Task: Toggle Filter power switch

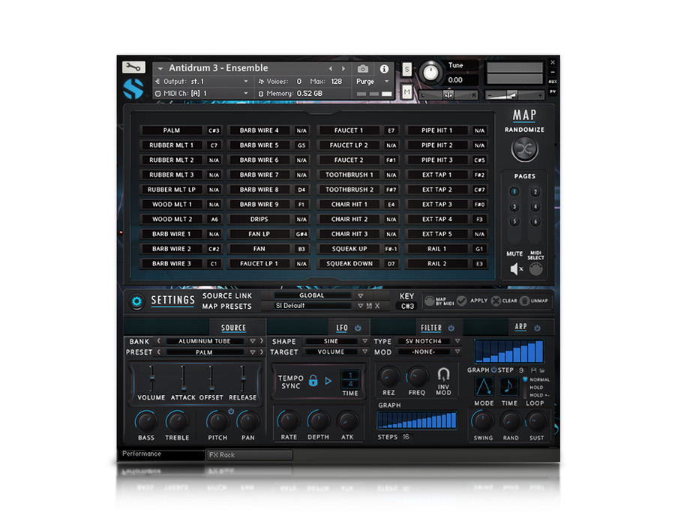Action: coord(451,328)
